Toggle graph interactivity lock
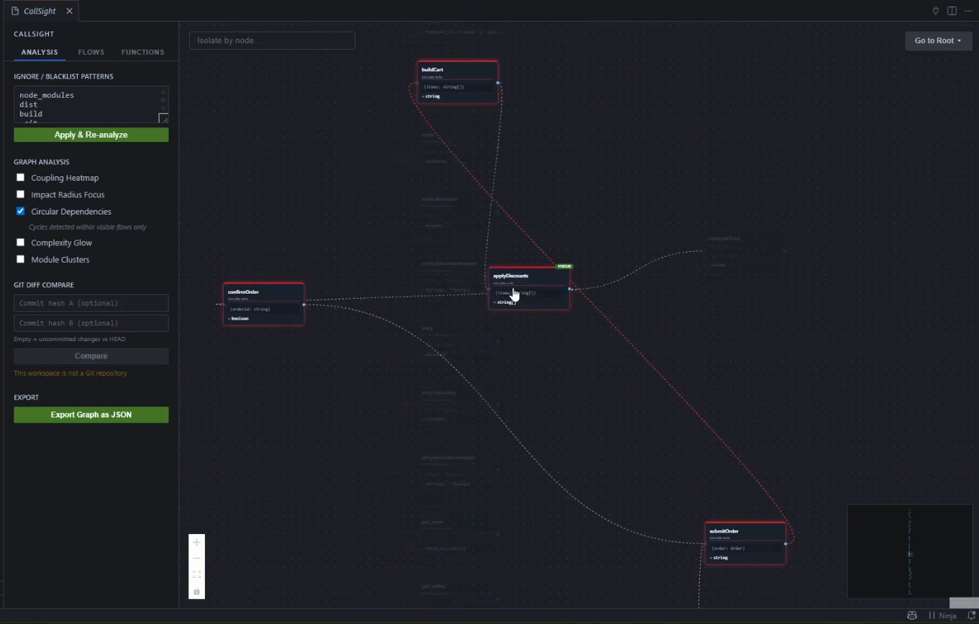The width and height of the screenshot is (979, 624). pyautogui.click(x=196, y=591)
